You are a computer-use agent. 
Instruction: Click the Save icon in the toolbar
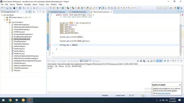(x=7, y=8)
